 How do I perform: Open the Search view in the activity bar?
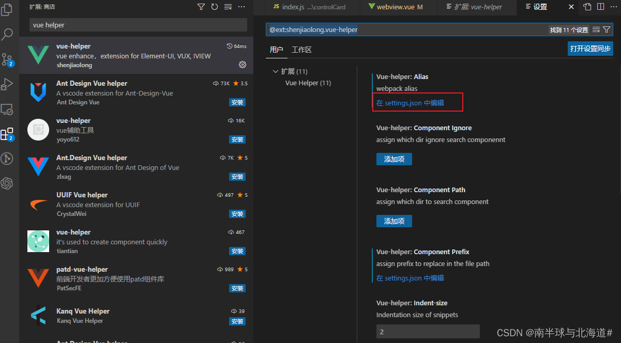click(x=7, y=34)
